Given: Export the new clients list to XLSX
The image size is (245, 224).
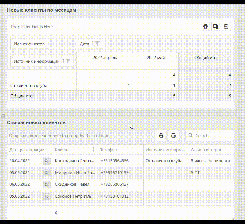Looking at the screenshot, I should point(173,136).
